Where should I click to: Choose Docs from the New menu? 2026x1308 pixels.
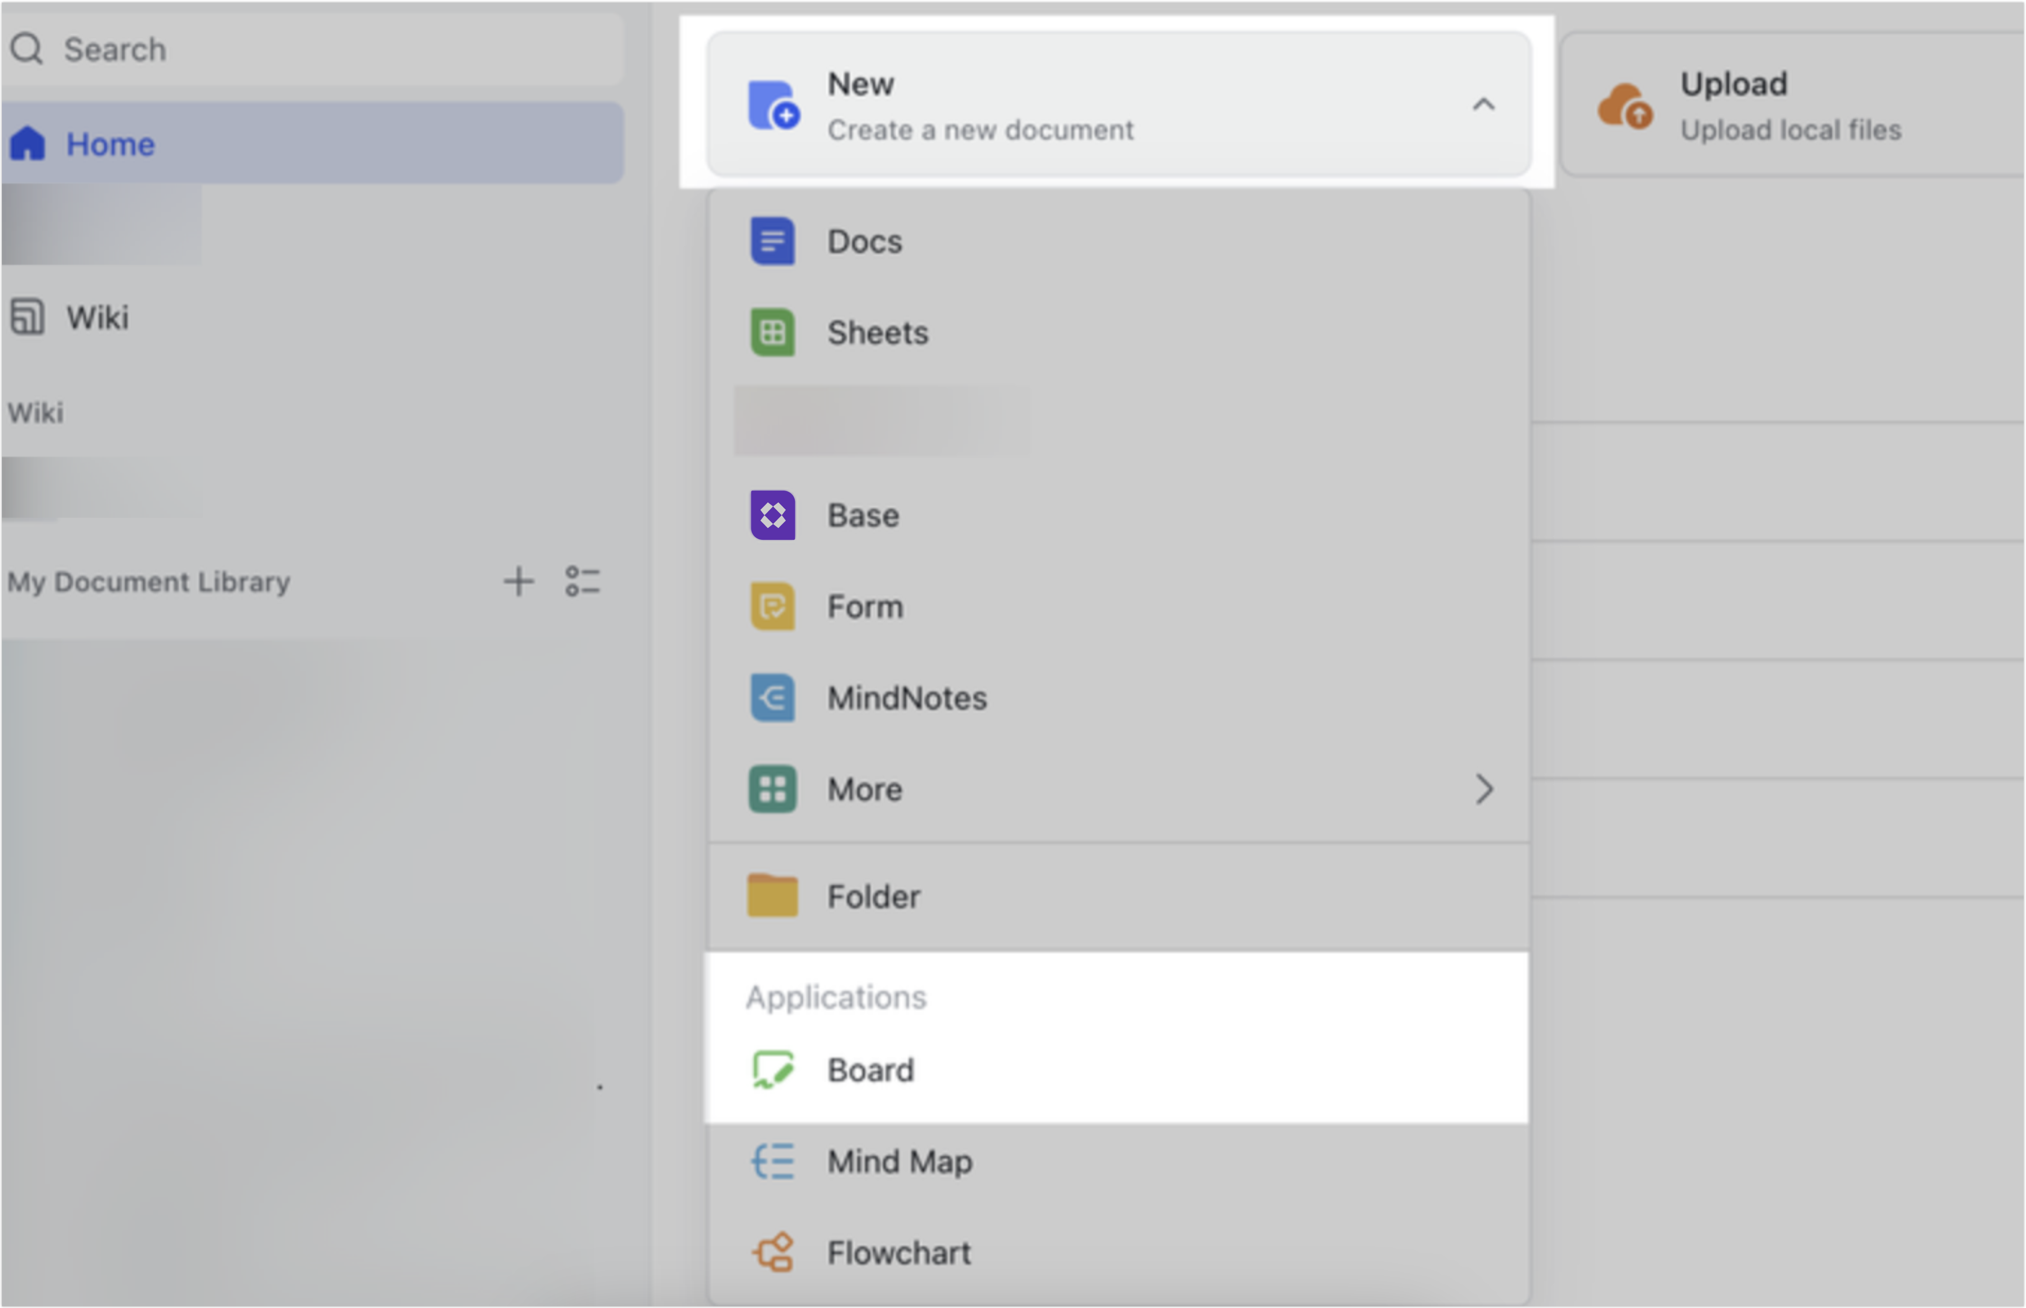(x=1118, y=241)
